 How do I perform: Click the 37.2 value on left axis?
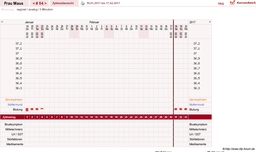[19, 44]
